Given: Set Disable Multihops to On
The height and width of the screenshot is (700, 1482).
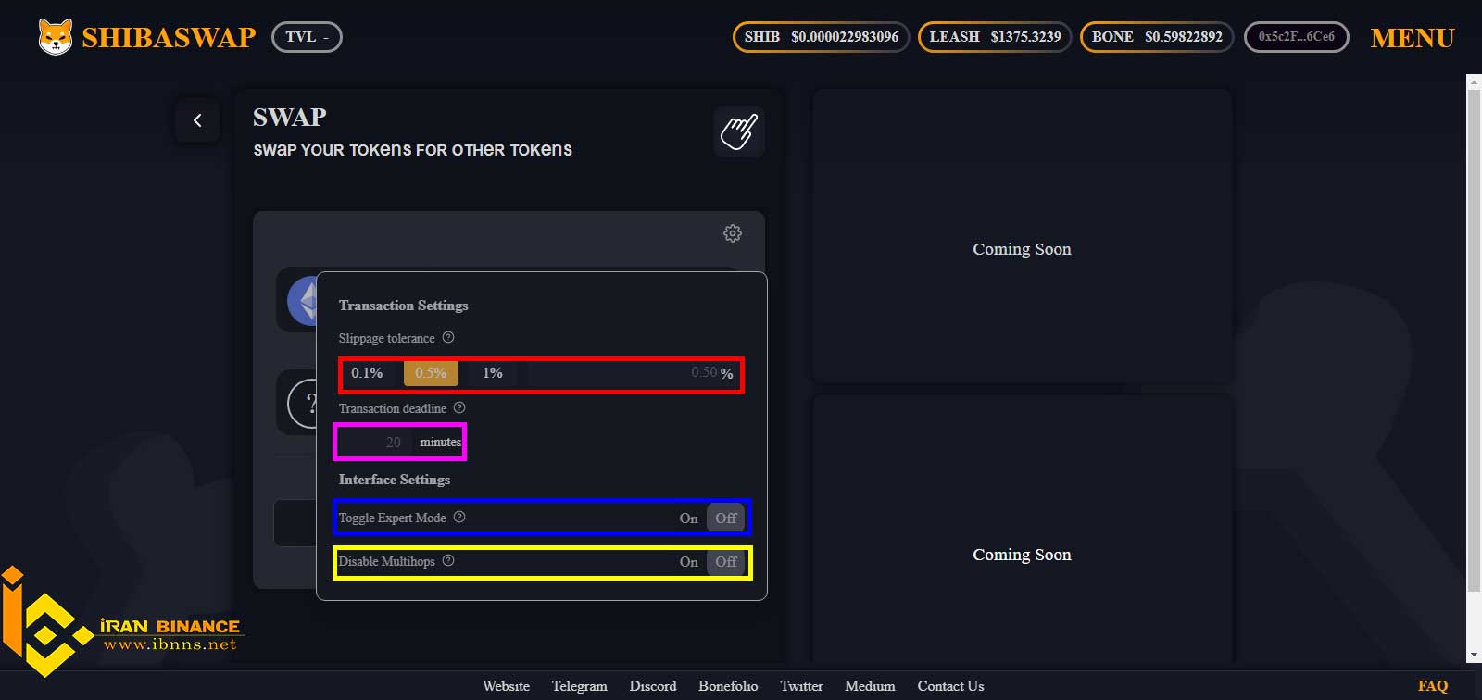Looking at the screenshot, I should (x=689, y=562).
